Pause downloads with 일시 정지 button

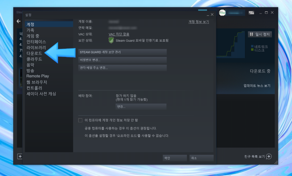pos(260,34)
